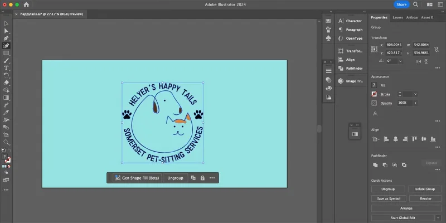Expand the Opacity slider arrow
446x223 pixels.
pos(415,103)
